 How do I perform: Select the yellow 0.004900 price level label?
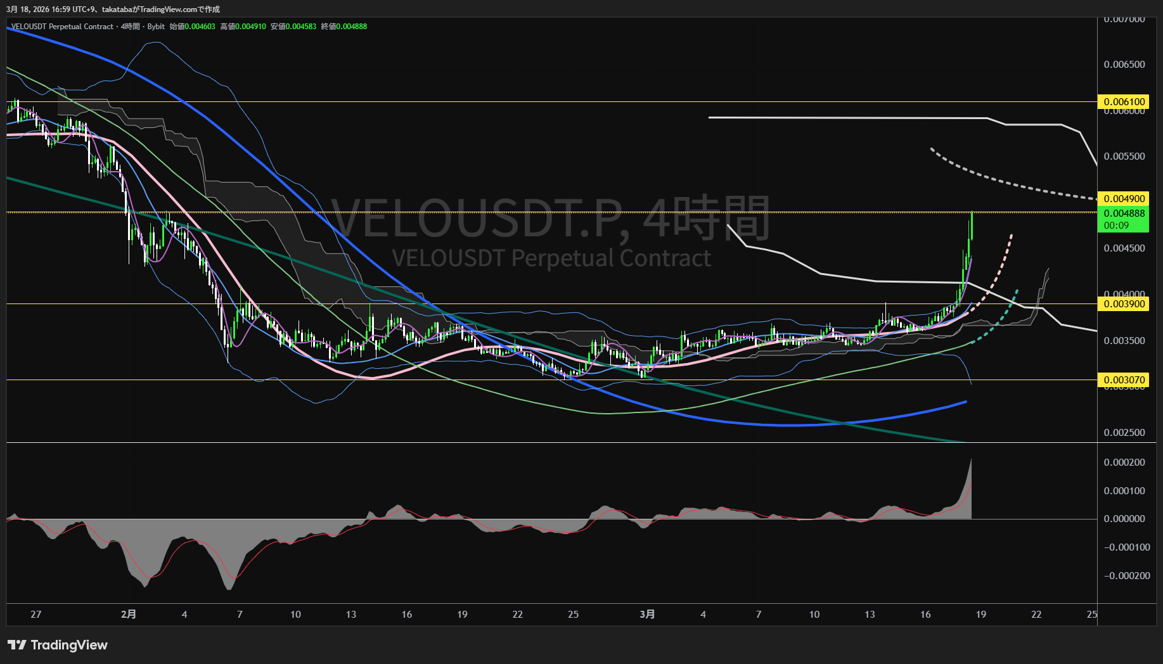point(1124,199)
